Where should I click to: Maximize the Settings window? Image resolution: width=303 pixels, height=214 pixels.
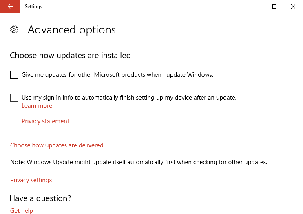(x=274, y=7)
